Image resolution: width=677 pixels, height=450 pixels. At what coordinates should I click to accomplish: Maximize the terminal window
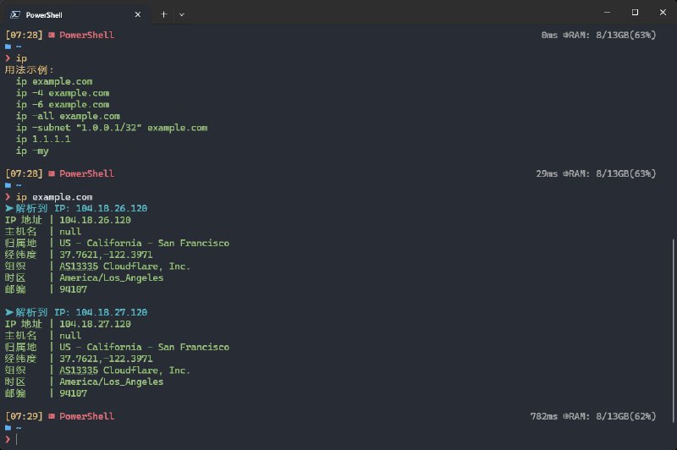point(635,13)
